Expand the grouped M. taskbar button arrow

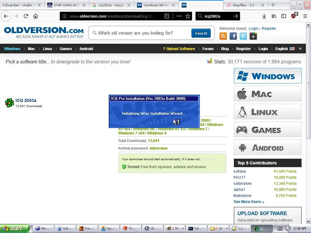[x=183, y=229]
